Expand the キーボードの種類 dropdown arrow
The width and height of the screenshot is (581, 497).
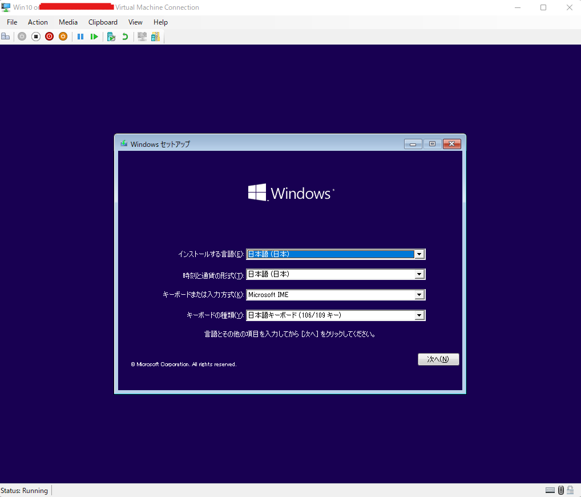point(419,315)
